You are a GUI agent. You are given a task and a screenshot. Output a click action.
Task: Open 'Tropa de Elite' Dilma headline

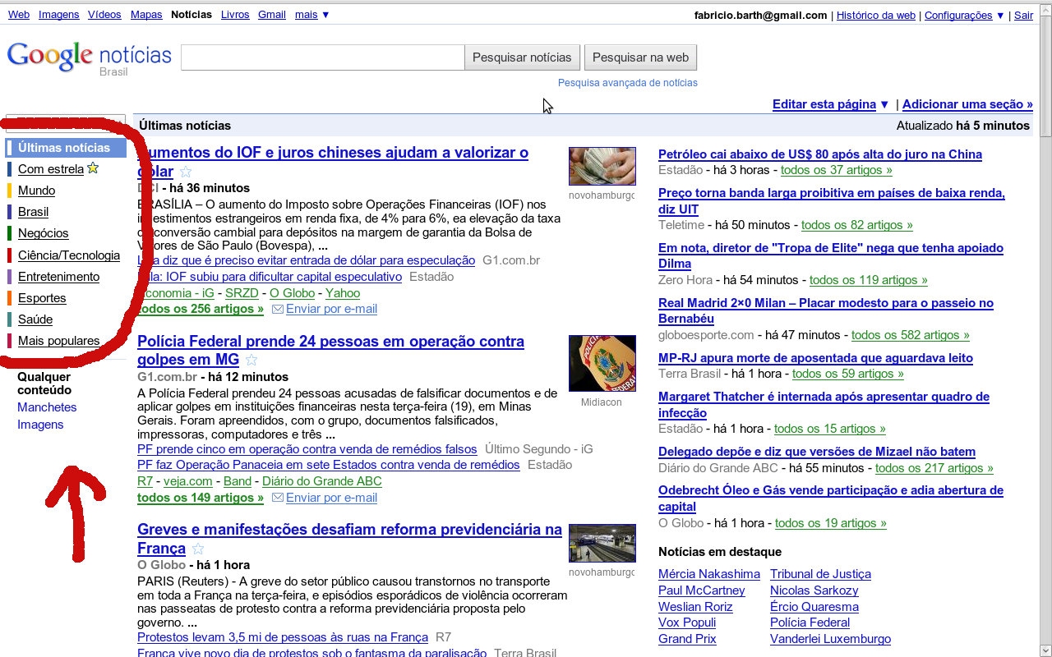pos(831,256)
